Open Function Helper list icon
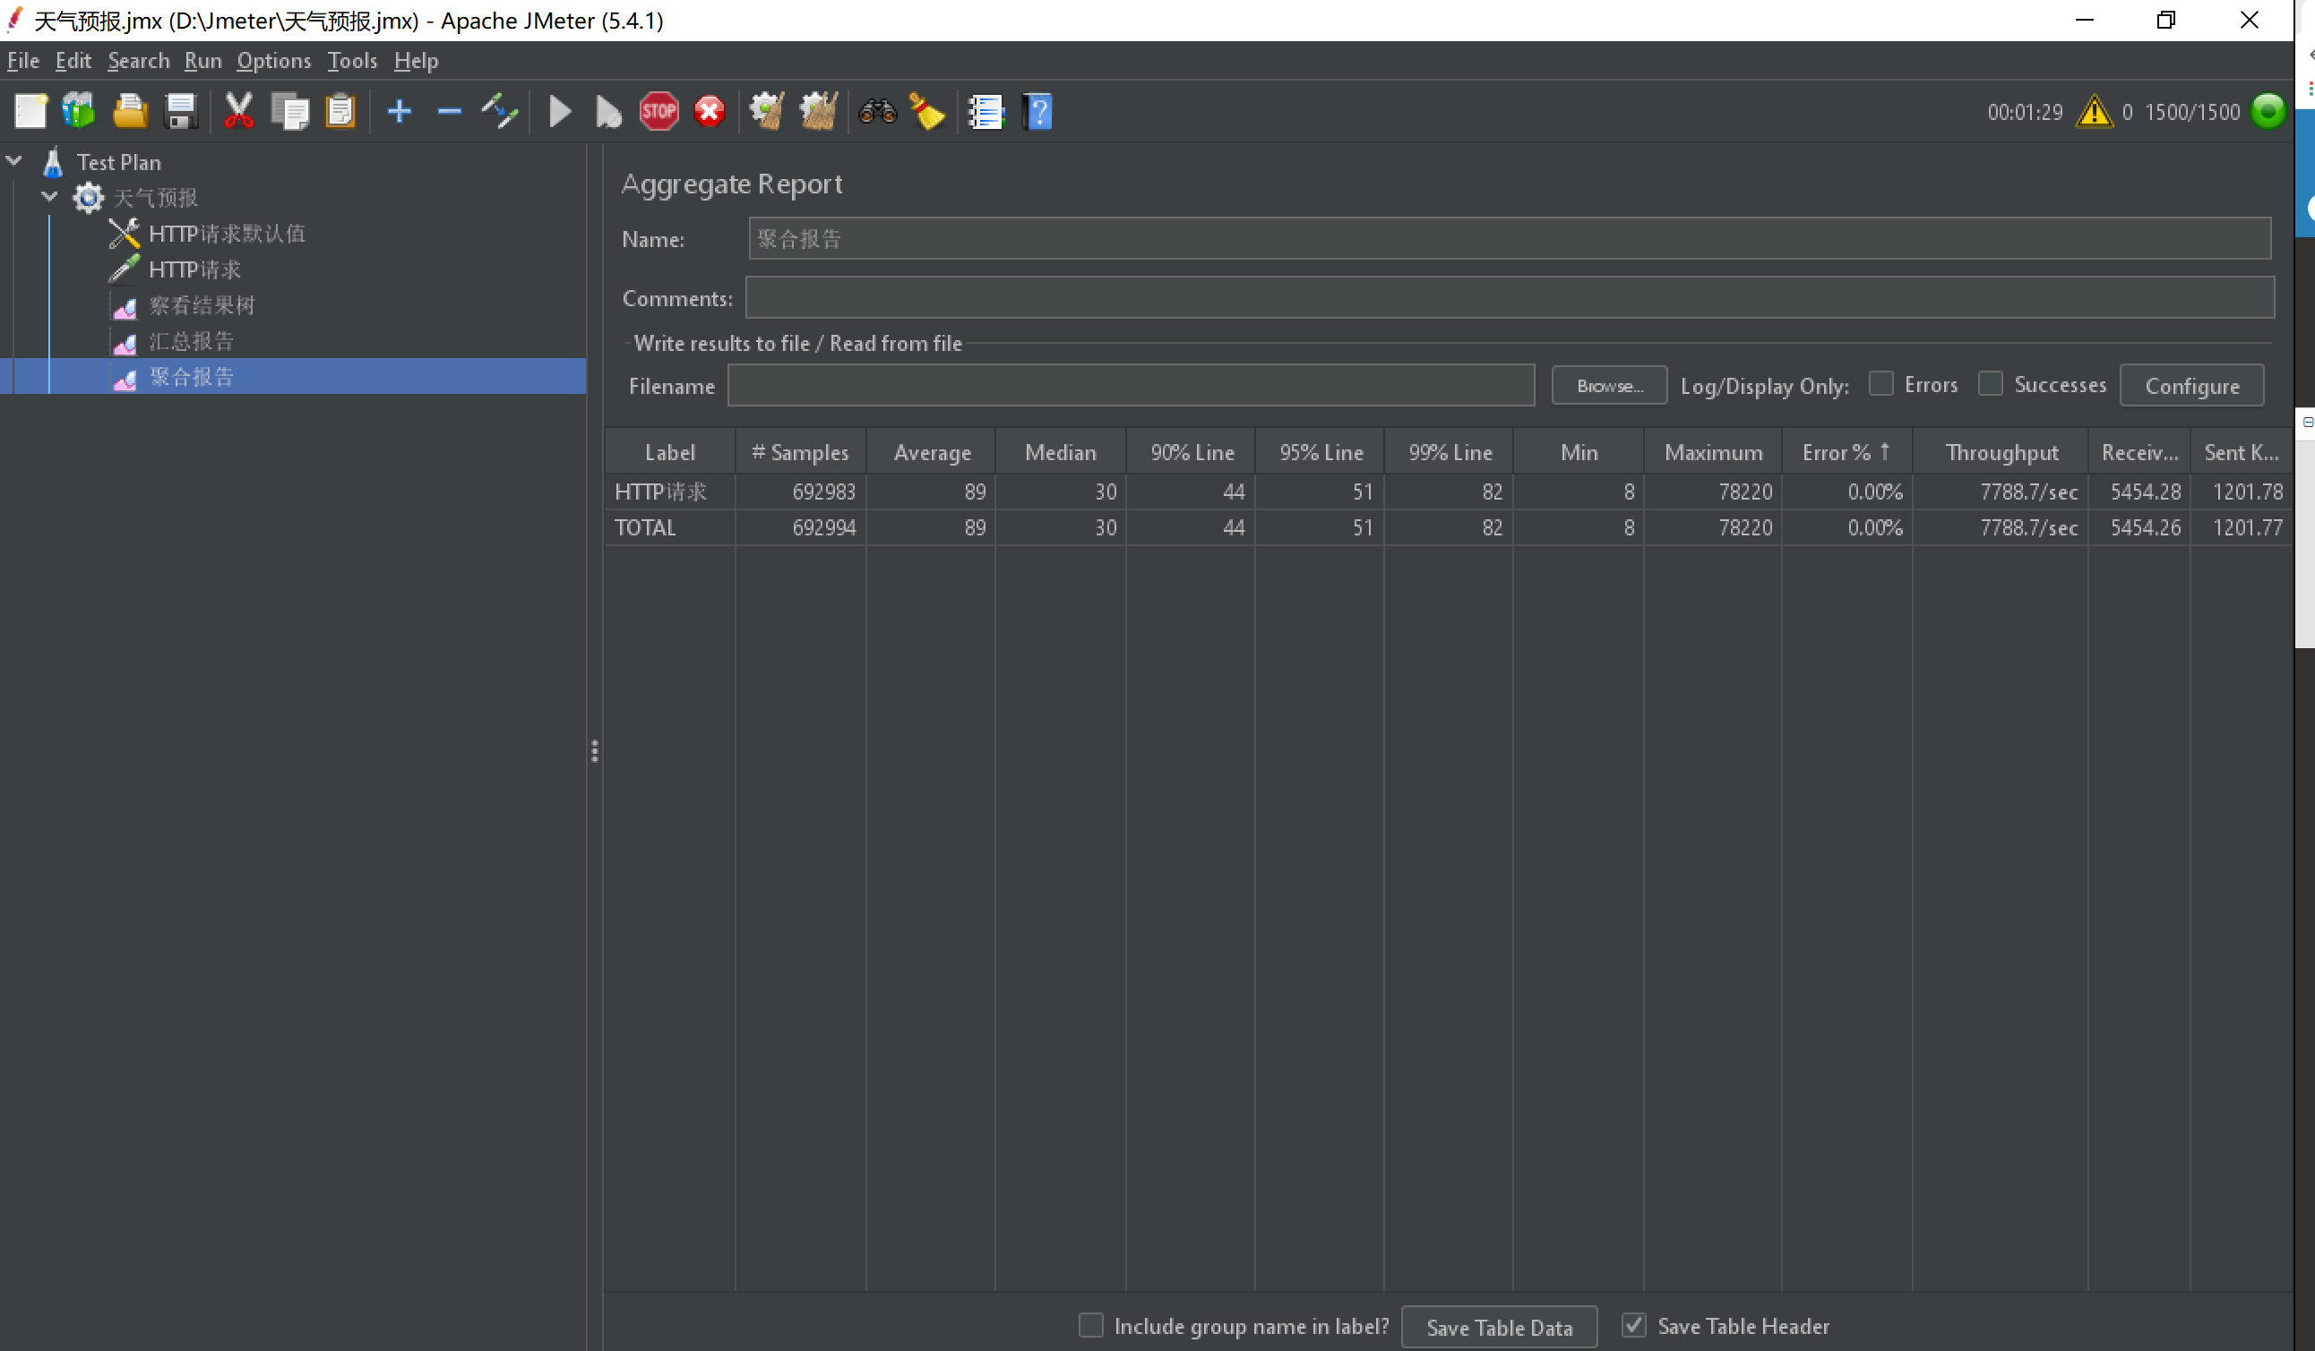The image size is (2315, 1351). (985, 112)
